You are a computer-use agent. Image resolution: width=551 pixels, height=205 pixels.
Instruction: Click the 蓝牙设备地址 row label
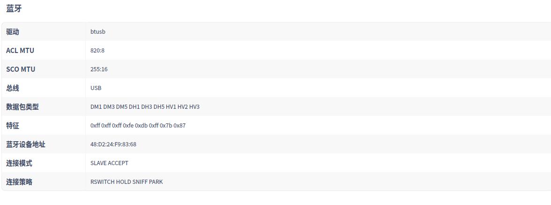[26, 144]
